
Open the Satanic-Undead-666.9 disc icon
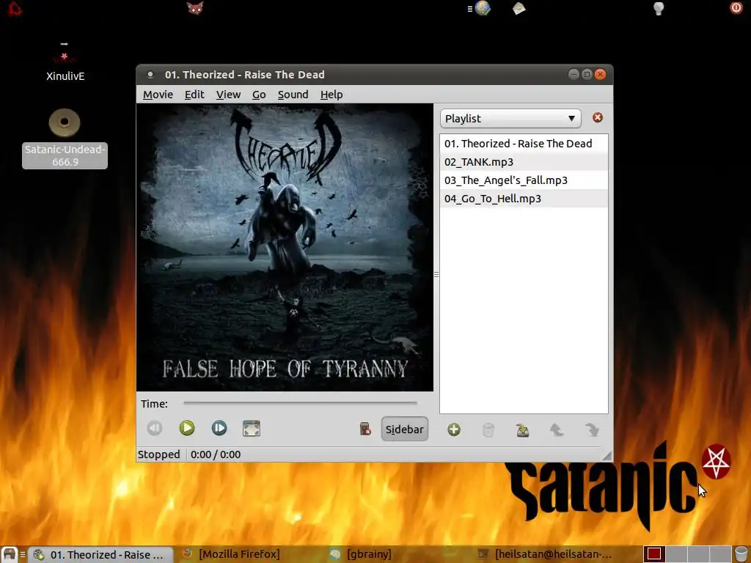(65, 138)
